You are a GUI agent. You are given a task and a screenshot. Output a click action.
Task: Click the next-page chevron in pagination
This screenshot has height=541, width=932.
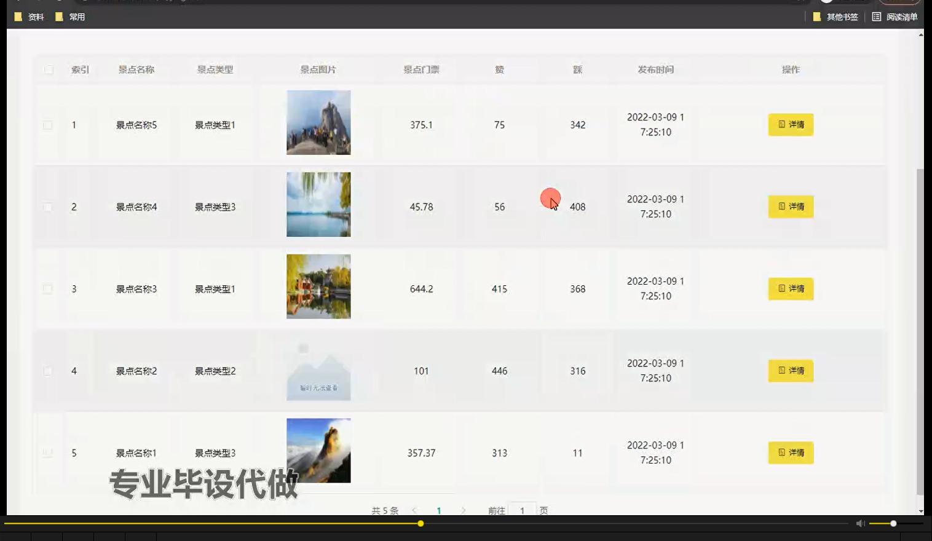(463, 510)
